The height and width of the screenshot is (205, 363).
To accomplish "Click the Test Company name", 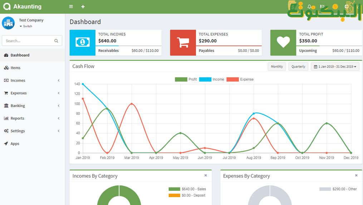I will [x=31, y=20].
